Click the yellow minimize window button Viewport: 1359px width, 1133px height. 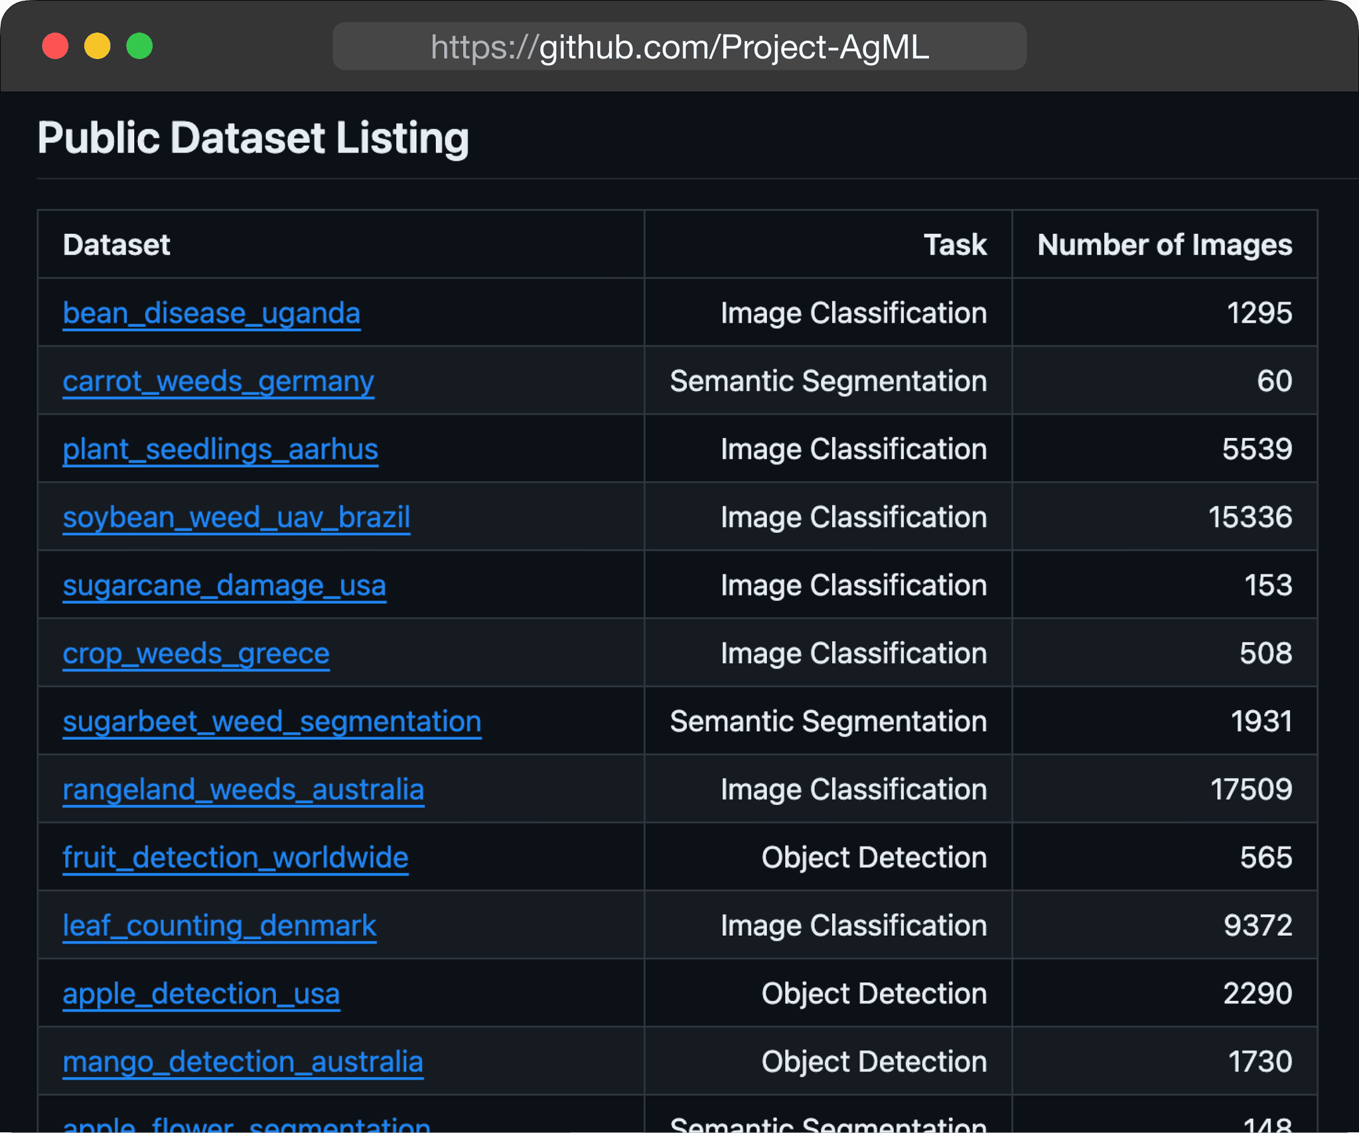[x=97, y=46]
